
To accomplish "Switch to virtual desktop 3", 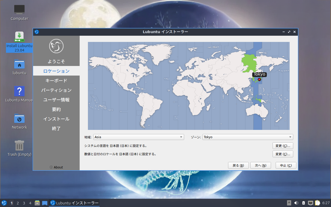I will [24, 203].
